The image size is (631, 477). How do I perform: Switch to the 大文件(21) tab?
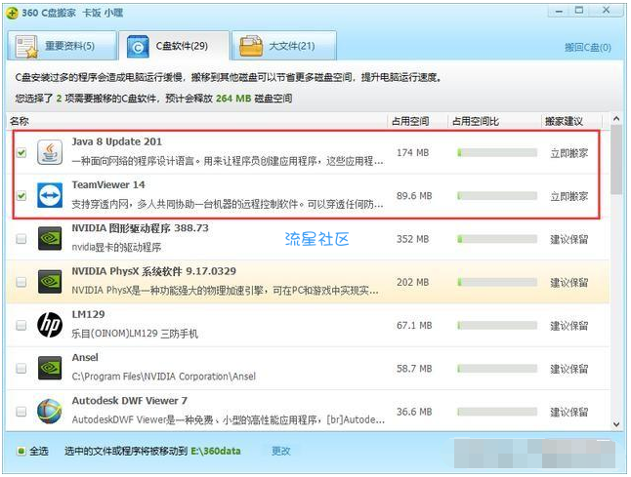(283, 46)
